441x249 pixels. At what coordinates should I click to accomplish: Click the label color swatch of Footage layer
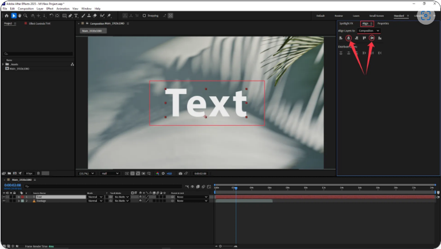(22, 201)
